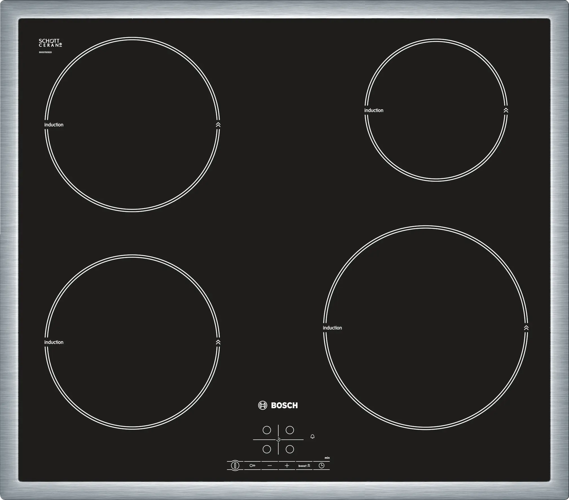Click the Bosch logo emblem
The width and height of the screenshot is (569, 500).
pos(263,405)
